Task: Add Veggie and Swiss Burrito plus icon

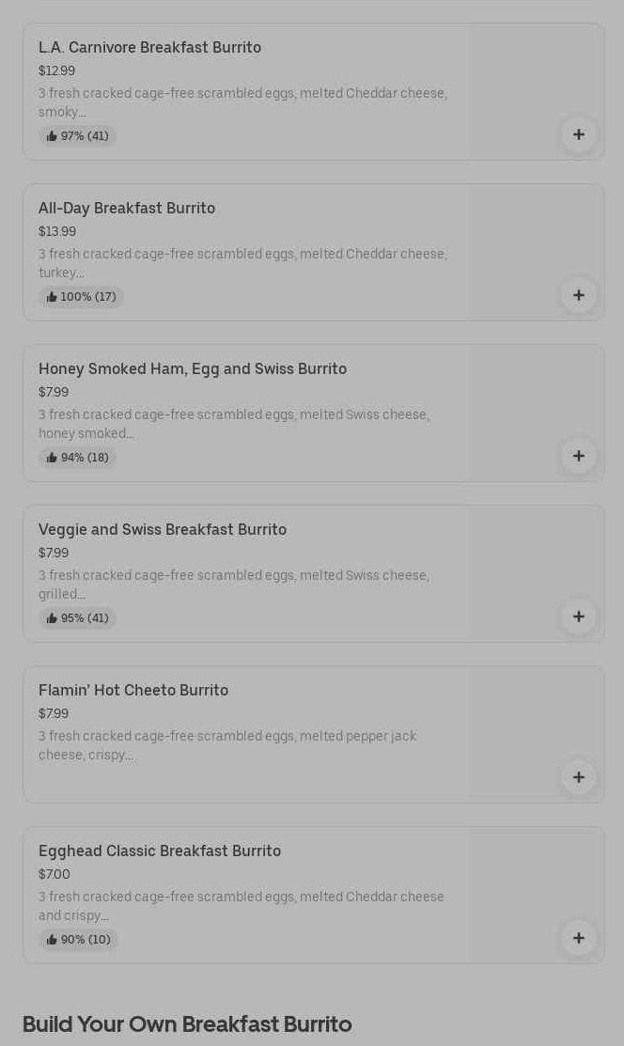Action: pos(578,617)
